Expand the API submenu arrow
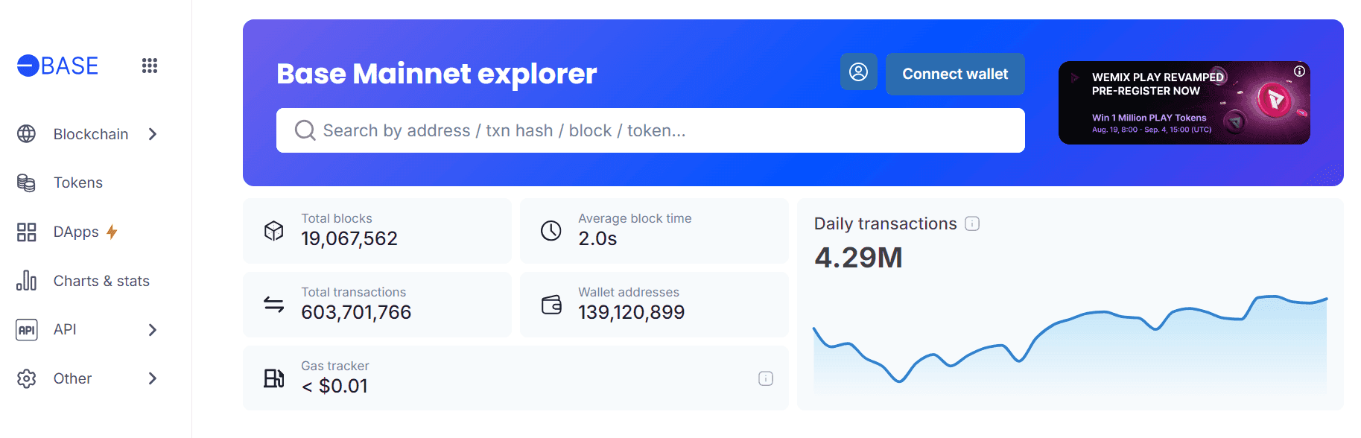Viewport: 1361px width, 438px height. click(153, 330)
